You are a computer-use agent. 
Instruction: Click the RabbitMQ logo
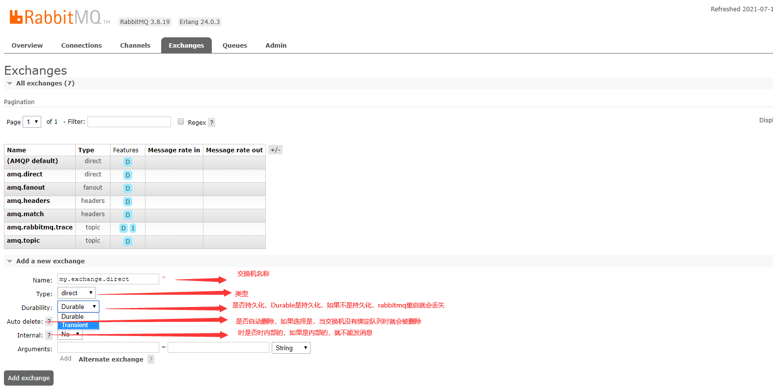(x=60, y=17)
